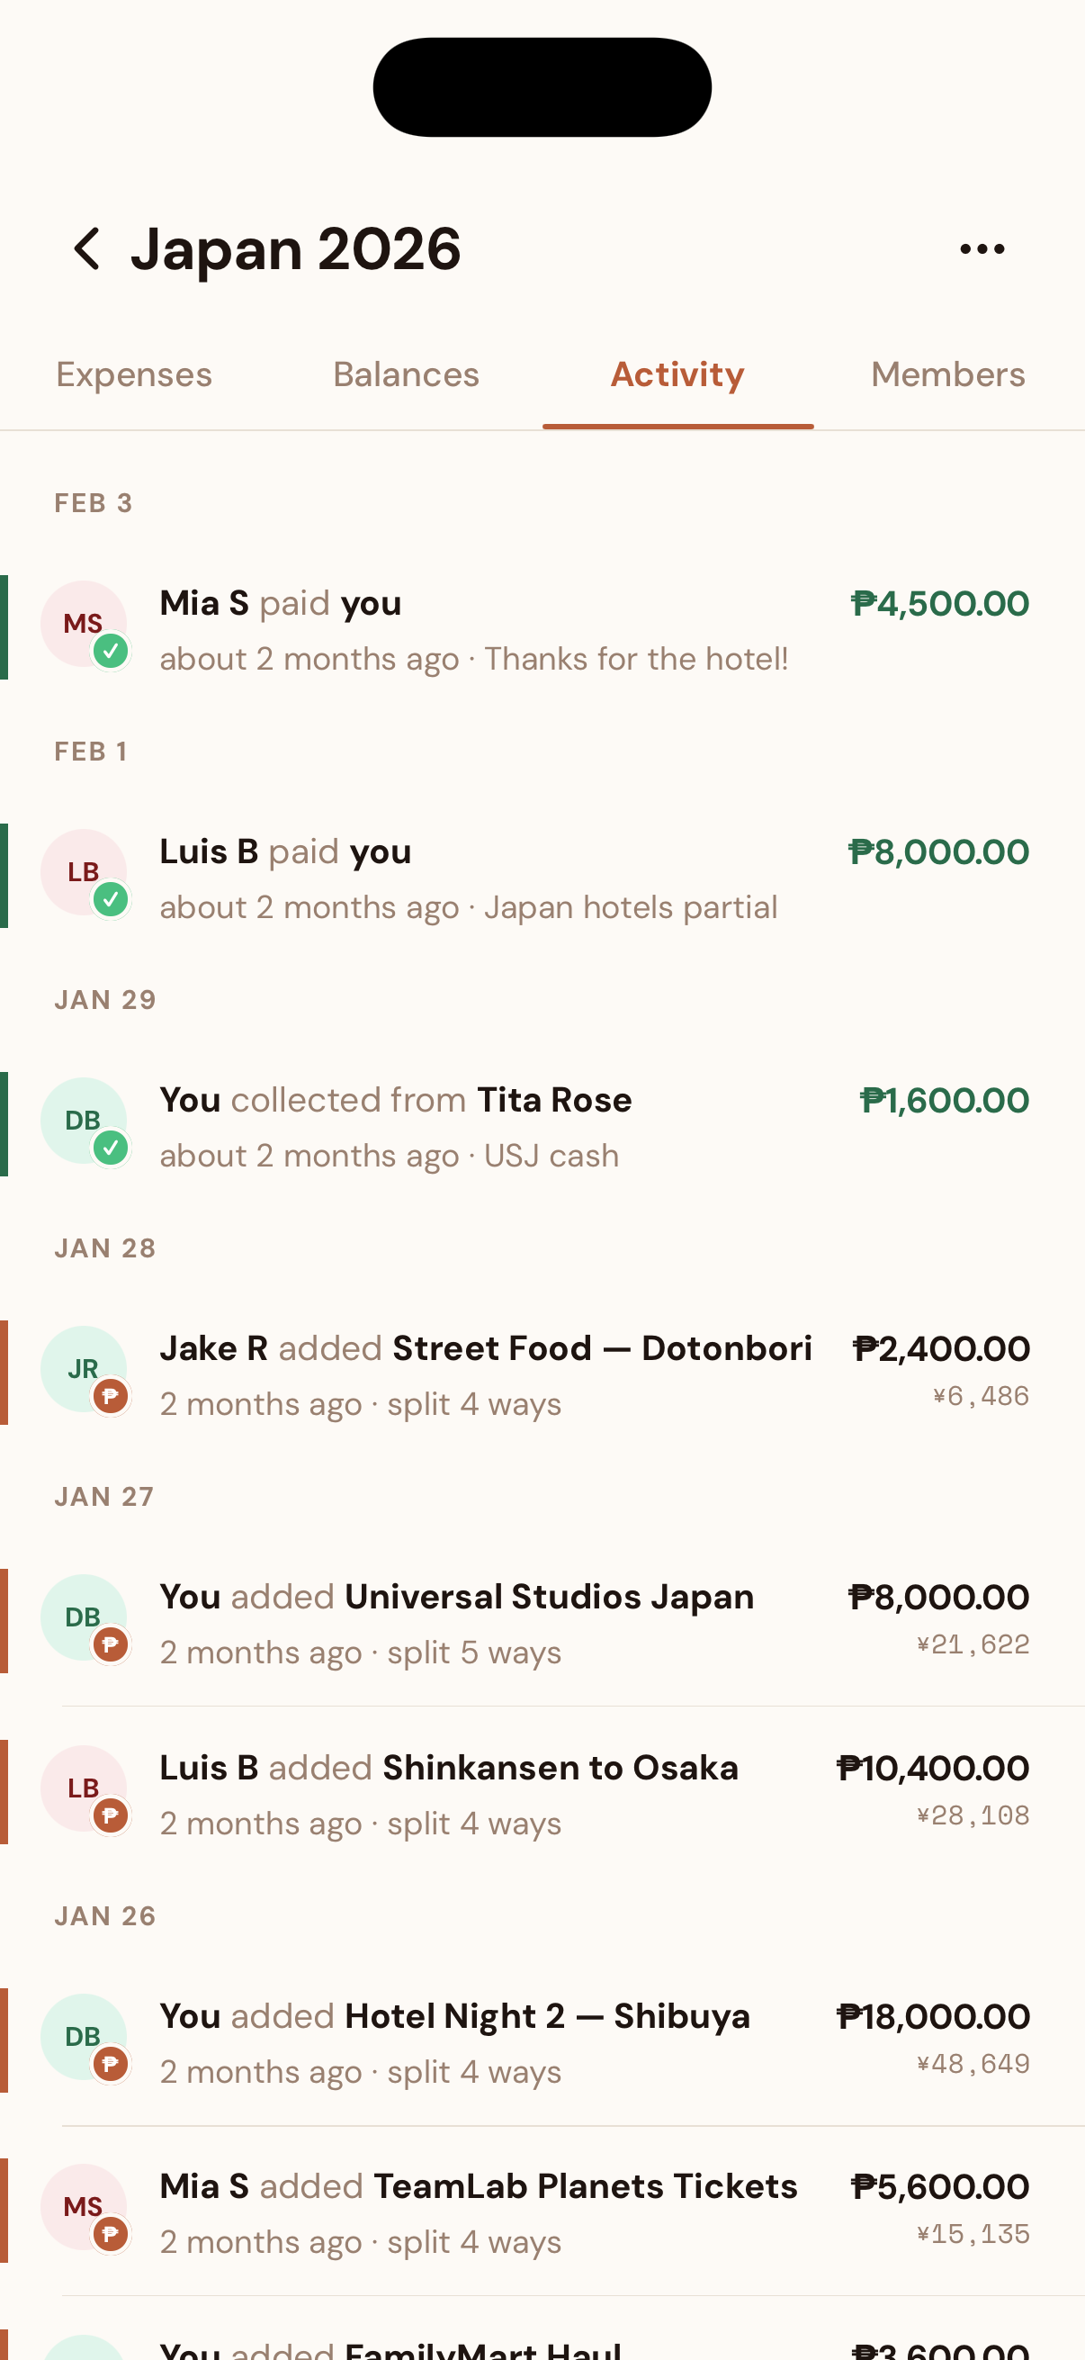Tap DB avatar on Hotel Night 2 entry
This screenshot has width=1085, height=2360.
[x=84, y=2037]
